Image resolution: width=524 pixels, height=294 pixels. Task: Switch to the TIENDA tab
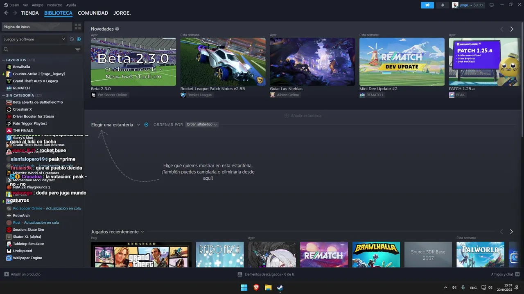tap(30, 13)
